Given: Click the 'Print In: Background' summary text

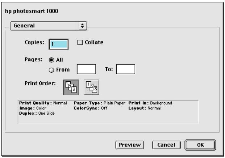Looking at the screenshot, I should point(150,103).
